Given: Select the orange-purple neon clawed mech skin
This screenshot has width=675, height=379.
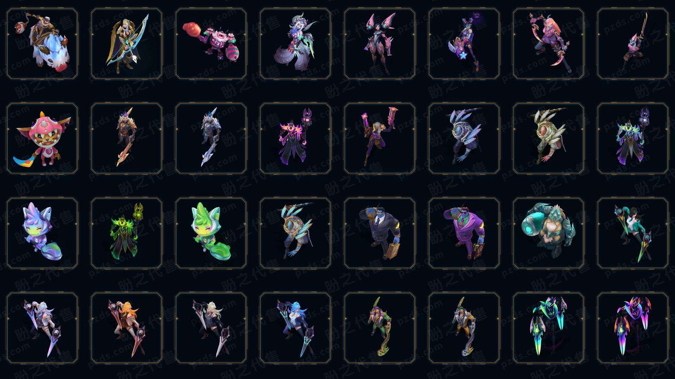Looking at the screenshot, I should [633, 328].
